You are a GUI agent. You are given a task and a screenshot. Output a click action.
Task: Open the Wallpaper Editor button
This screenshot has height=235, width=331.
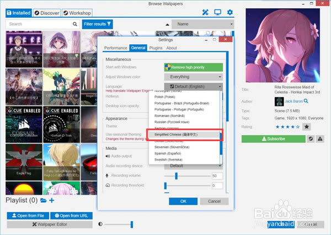click(50, 224)
